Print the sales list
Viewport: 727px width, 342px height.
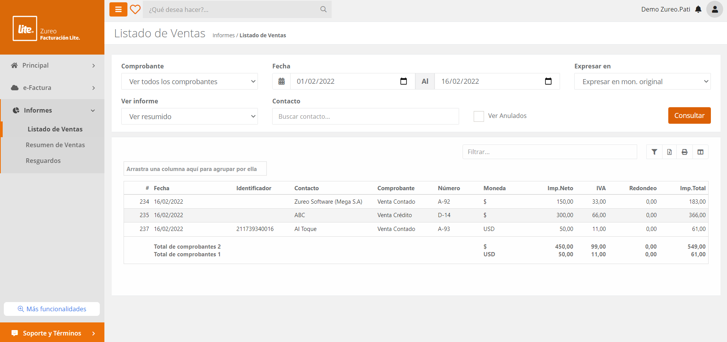point(684,152)
